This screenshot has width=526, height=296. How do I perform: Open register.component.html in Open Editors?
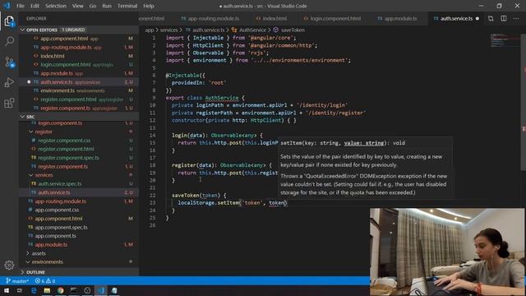(68, 99)
